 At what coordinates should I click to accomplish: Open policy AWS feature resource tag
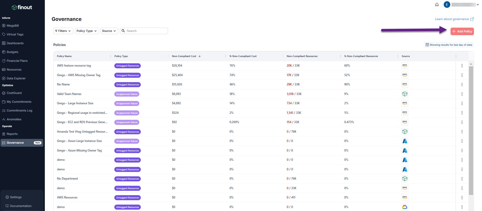74,66
